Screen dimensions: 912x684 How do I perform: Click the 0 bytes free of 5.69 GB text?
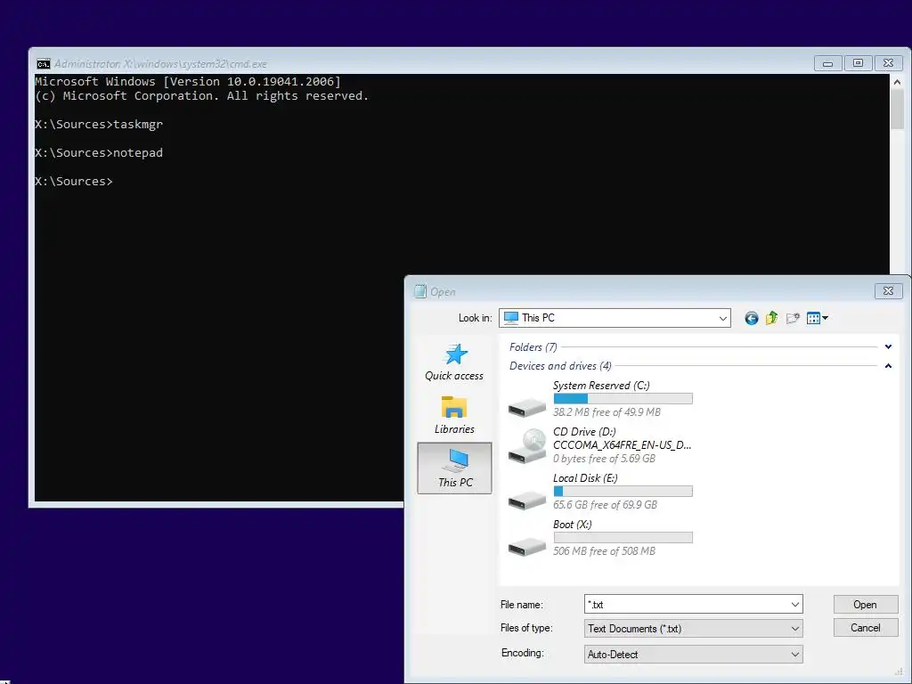604,459
